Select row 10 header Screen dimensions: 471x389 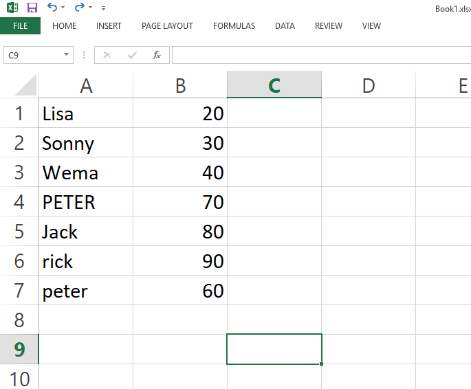[x=19, y=377]
